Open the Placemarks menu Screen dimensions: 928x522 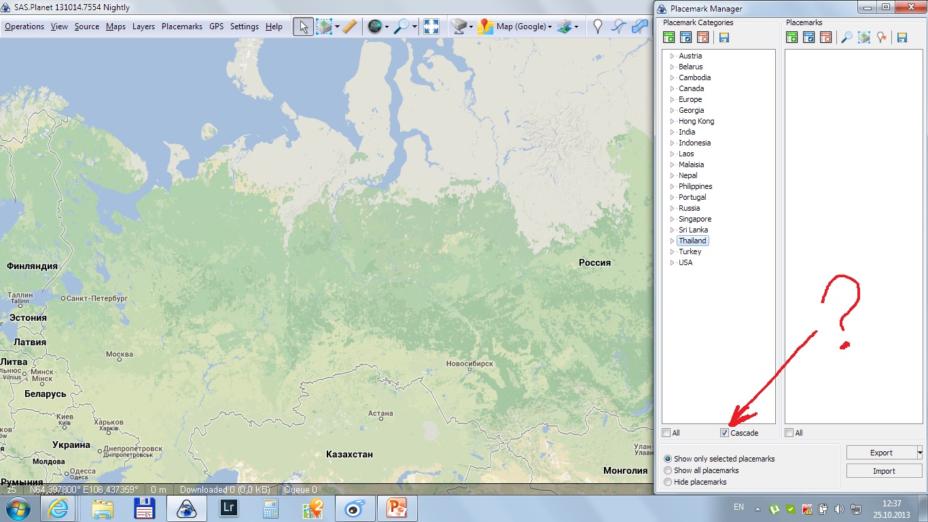tap(181, 27)
